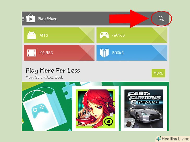Open the GAMES category tile
This screenshot has width=190, height=142.
(132, 35)
